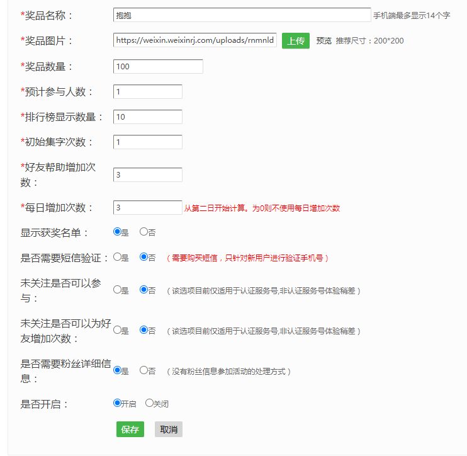Image resolution: width=467 pixels, height=456 pixels.
Task: Select 是 for 显示获奖名单
Action: tap(117, 232)
